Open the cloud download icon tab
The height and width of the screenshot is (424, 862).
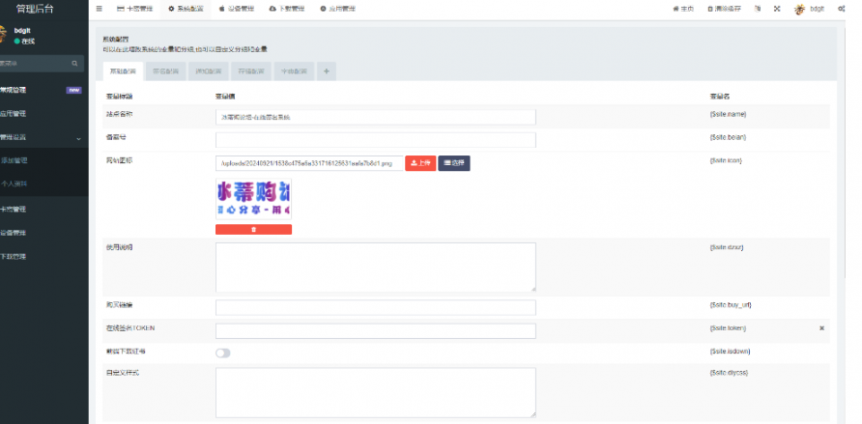[x=286, y=9]
